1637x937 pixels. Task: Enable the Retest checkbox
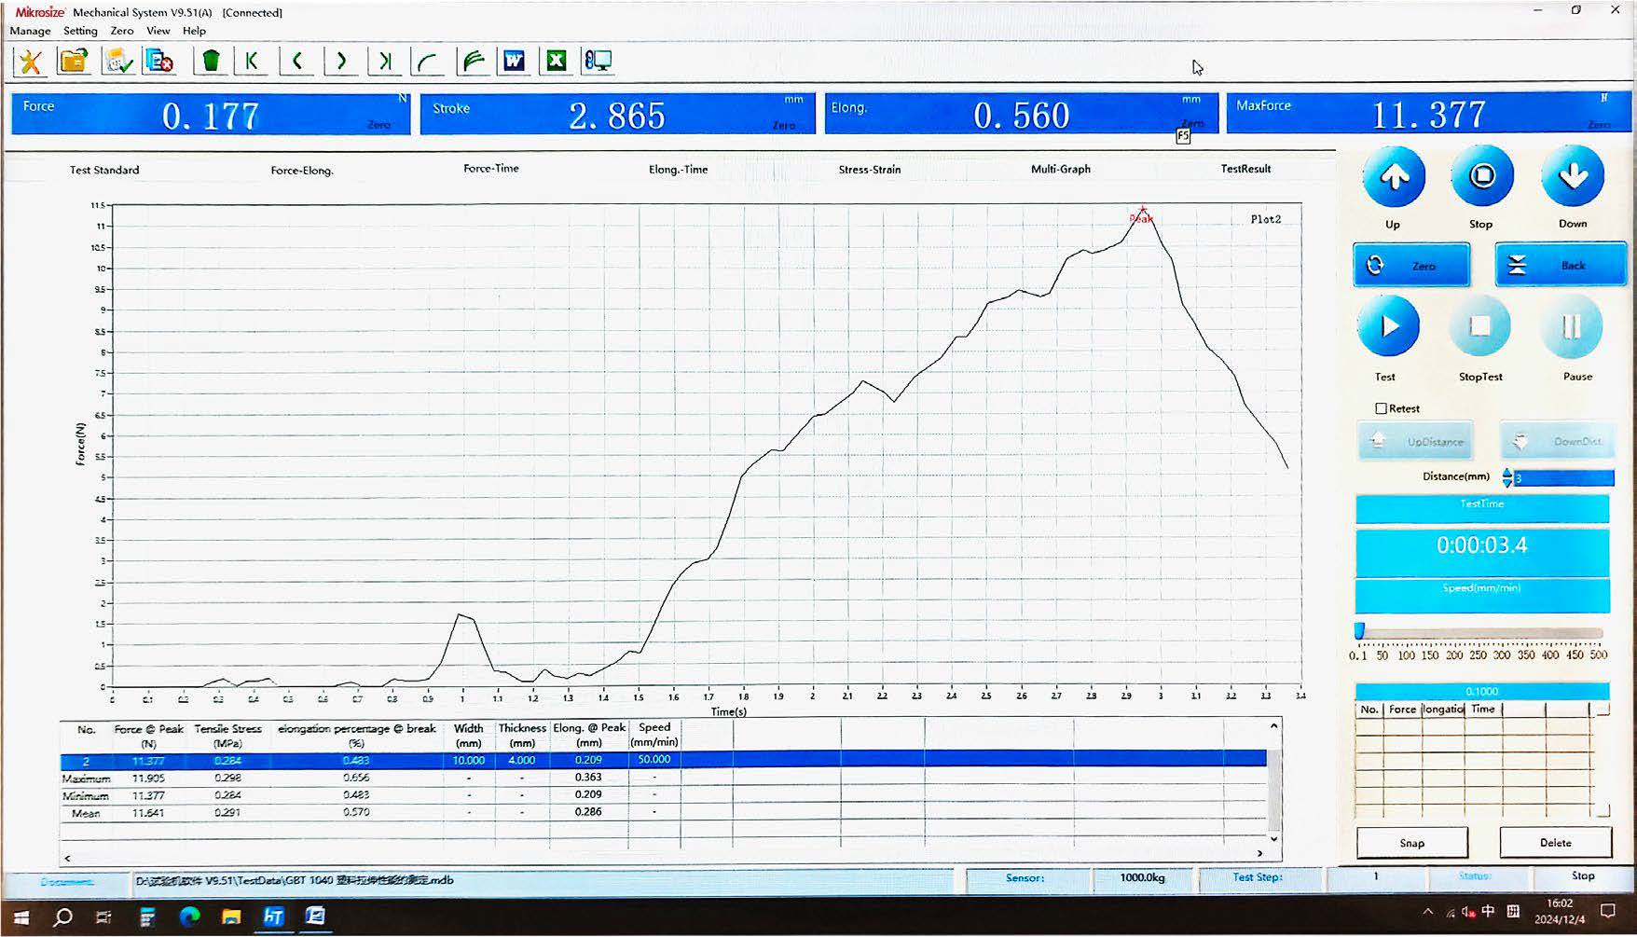[x=1381, y=408]
